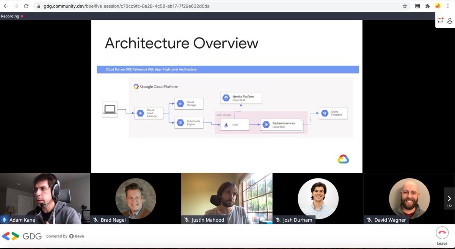Leave the session with red phone button
The image size is (455, 249).
tap(442, 233)
